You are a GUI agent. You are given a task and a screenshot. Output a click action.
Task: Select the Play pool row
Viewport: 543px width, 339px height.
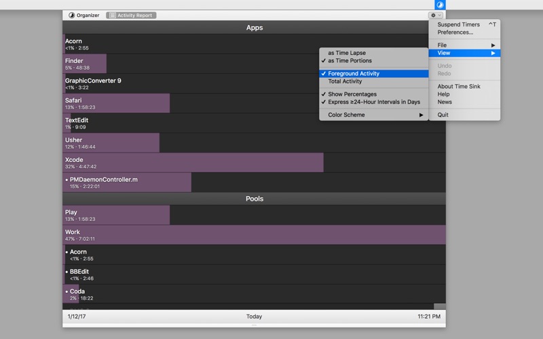[254, 215]
